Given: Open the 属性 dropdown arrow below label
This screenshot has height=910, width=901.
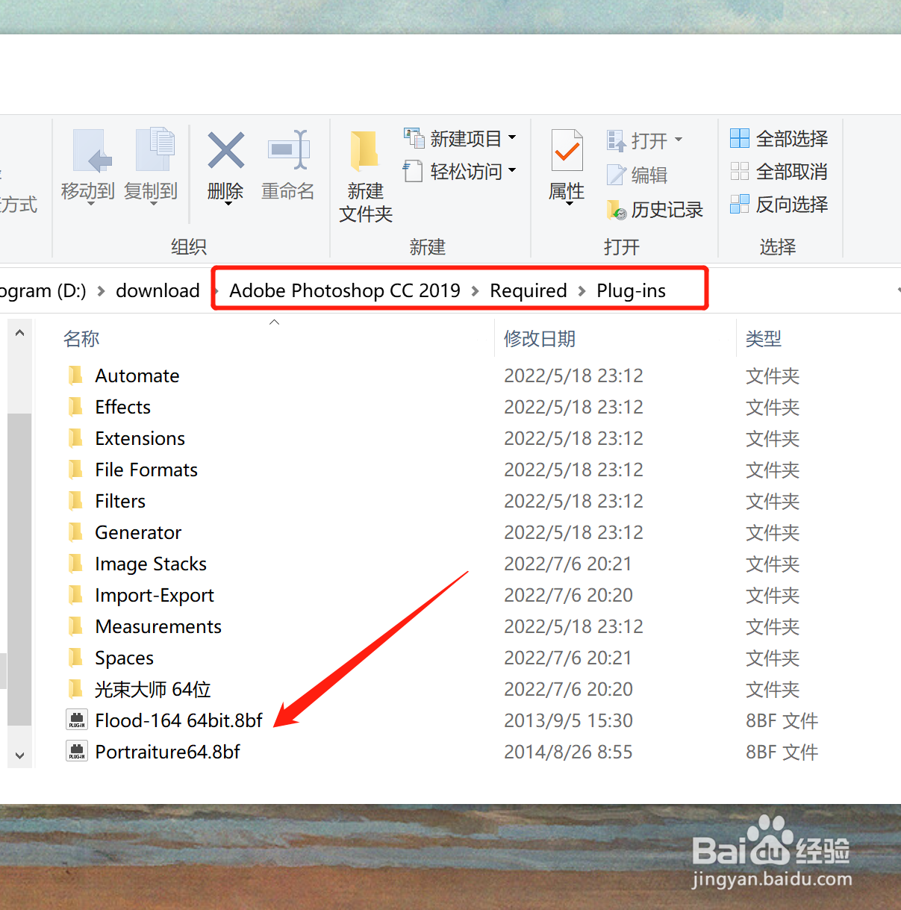Looking at the screenshot, I should [569, 205].
